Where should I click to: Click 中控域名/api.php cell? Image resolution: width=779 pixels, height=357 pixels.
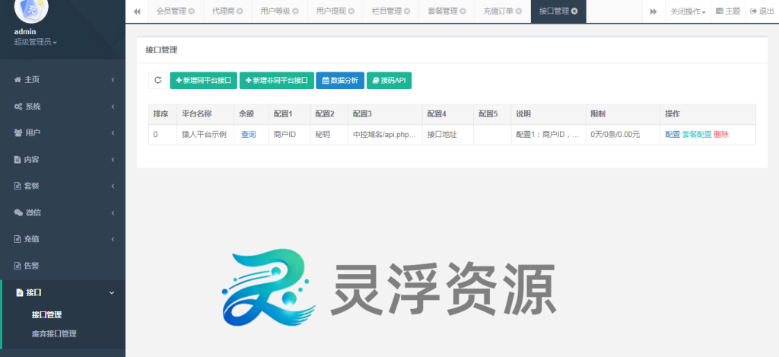click(385, 134)
